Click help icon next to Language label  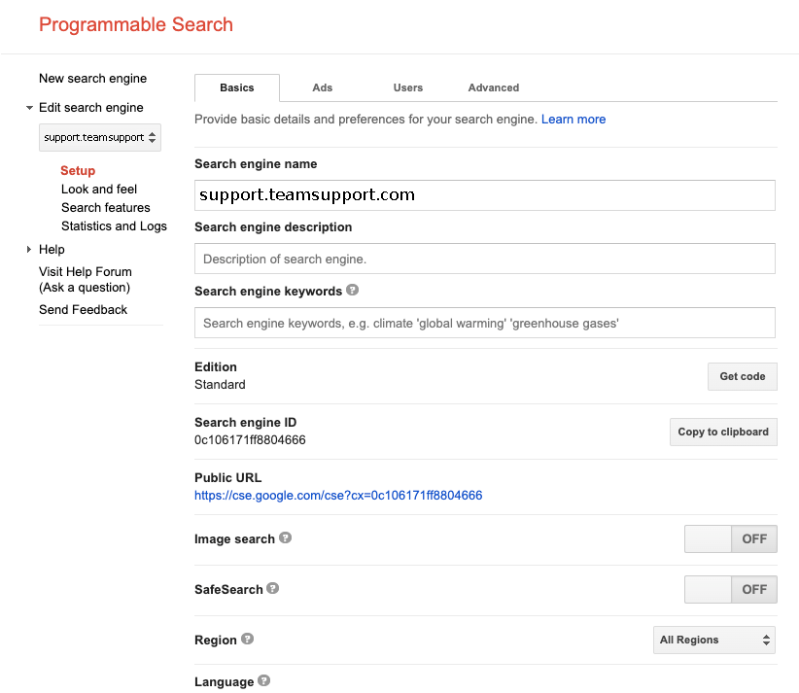(264, 681)
